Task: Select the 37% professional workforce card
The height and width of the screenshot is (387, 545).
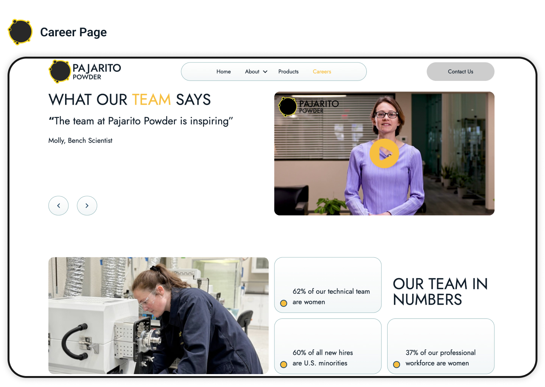Action: coord(441,346)
